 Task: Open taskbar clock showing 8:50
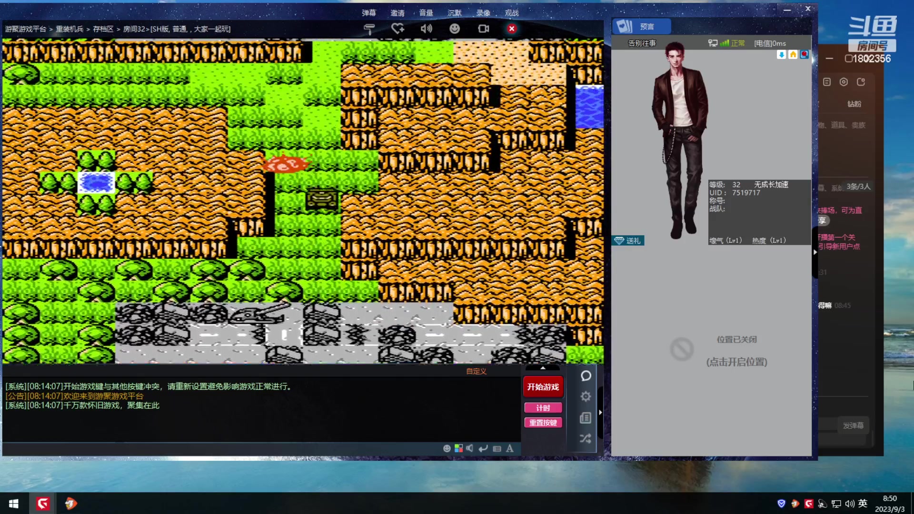[890, 504]
